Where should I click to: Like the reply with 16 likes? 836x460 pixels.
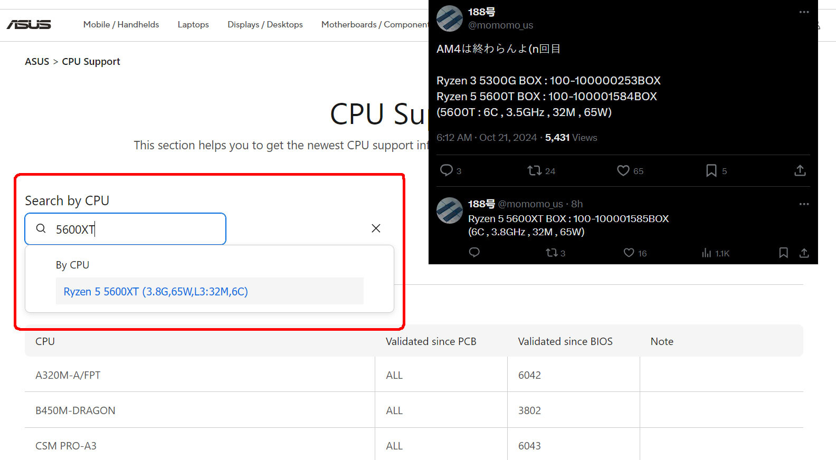629,253
